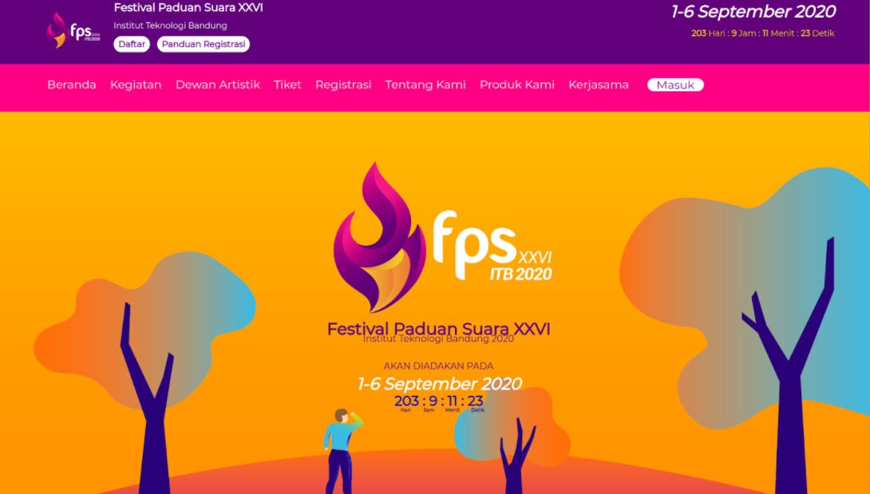Click the Masuk login button
The height and width of the screenshot is (494, 870).
[x=675, y=85]
